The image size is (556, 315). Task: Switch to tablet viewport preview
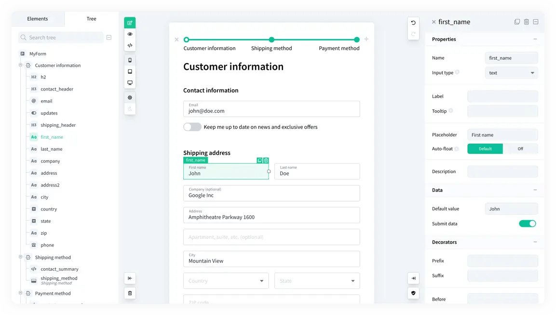click(130, 71)
